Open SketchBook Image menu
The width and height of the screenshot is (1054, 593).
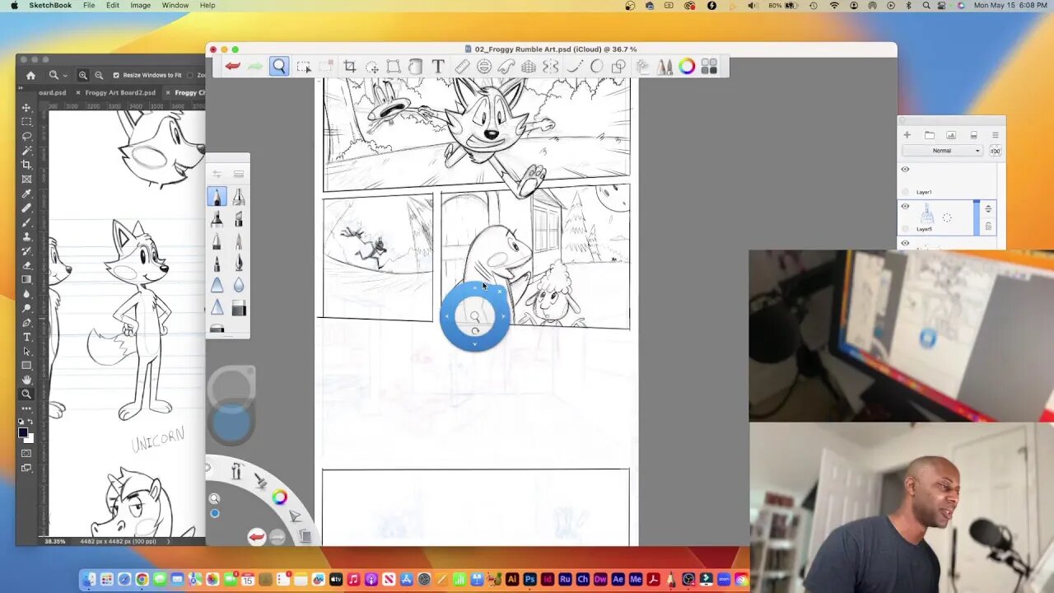click(141, 6)
